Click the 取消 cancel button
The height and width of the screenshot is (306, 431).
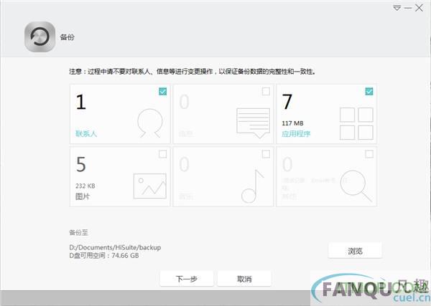[244, 279]
